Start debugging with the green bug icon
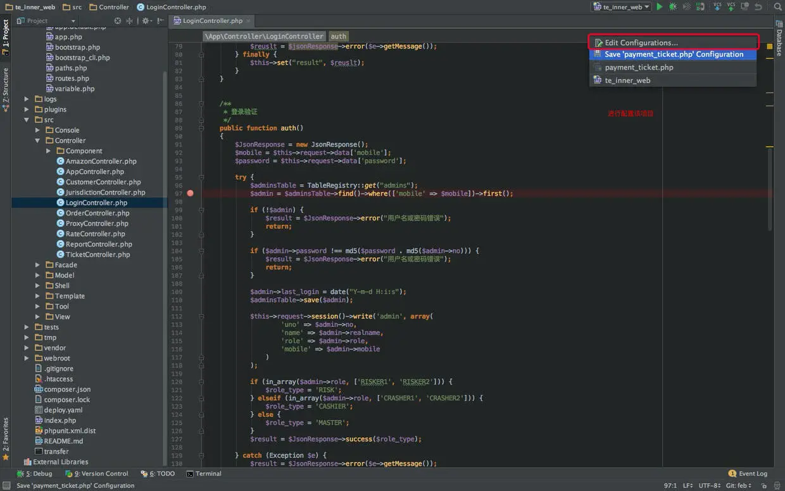 point(672,7)
